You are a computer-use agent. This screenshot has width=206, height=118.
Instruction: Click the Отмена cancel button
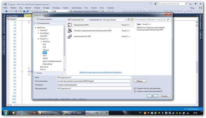[x=164, y=96]
